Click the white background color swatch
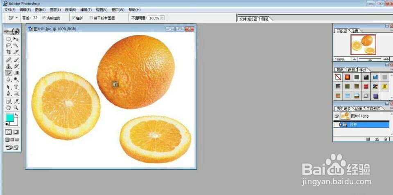 pyautogui.click(x=15, y=123)
